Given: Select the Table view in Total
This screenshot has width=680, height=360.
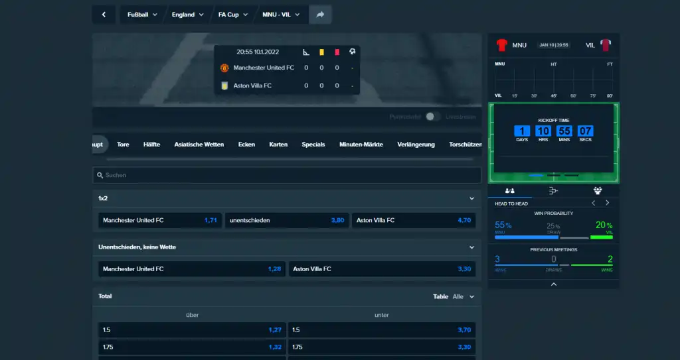Looking at the screenshot, I should coord(440,297).
